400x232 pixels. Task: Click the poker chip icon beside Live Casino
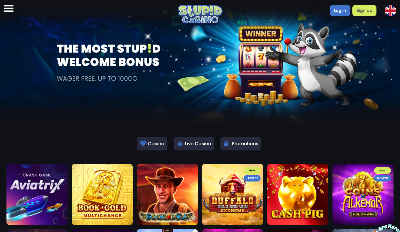coord(180,144)
